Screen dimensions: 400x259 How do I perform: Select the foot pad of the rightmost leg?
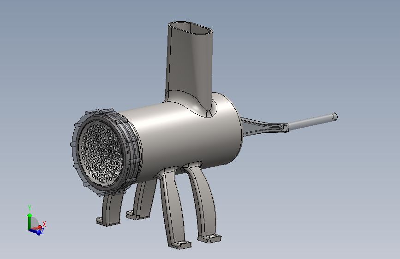(x=210, y=239)
